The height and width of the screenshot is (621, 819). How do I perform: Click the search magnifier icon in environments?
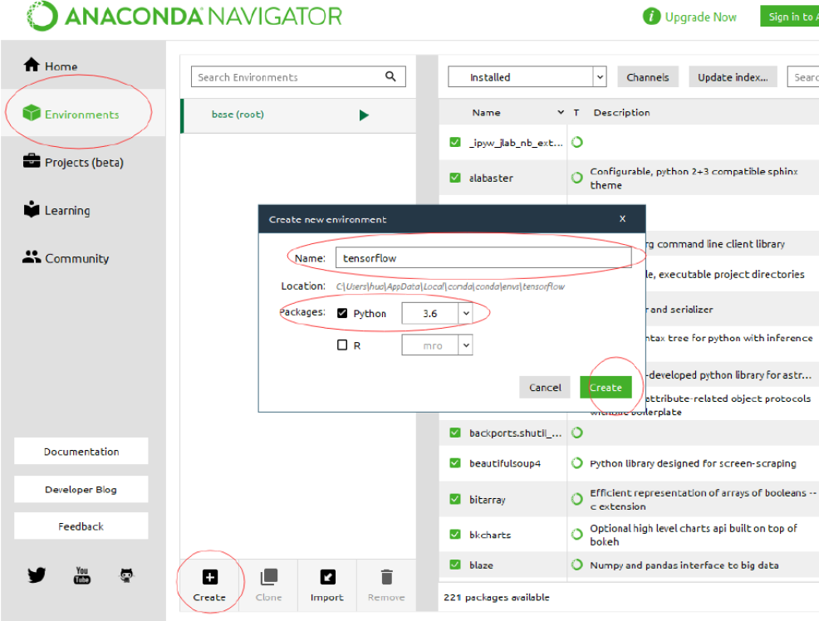(390, 76)
